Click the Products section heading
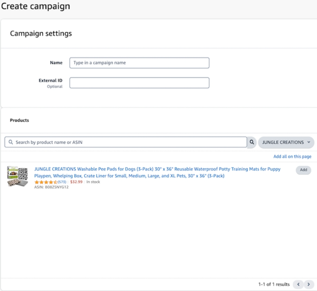317x291 pixels. (x=19, y=120)
